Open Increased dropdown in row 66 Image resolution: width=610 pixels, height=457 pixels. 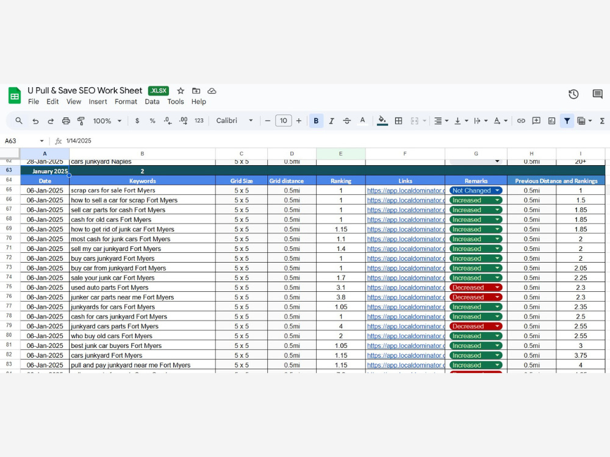pyautogui.click(x=476, y=200)
